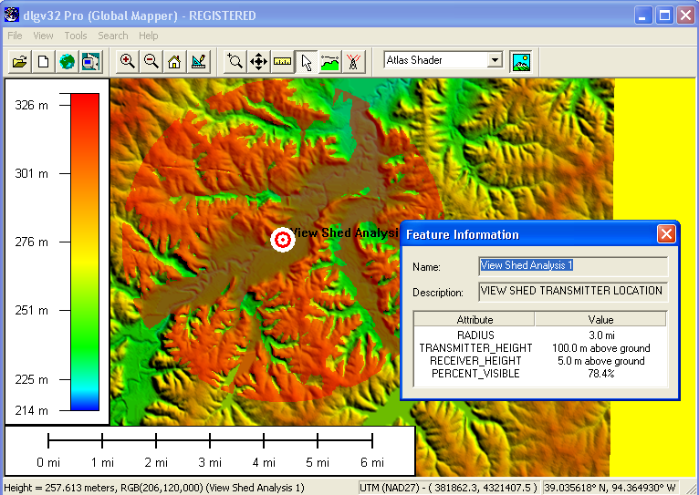Click the Zoom In magnifier icon

pyautogui.click(x=128, y=61)
